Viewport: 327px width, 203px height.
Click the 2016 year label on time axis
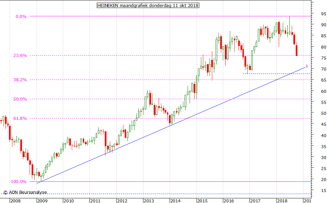click(x=229, y=201)
